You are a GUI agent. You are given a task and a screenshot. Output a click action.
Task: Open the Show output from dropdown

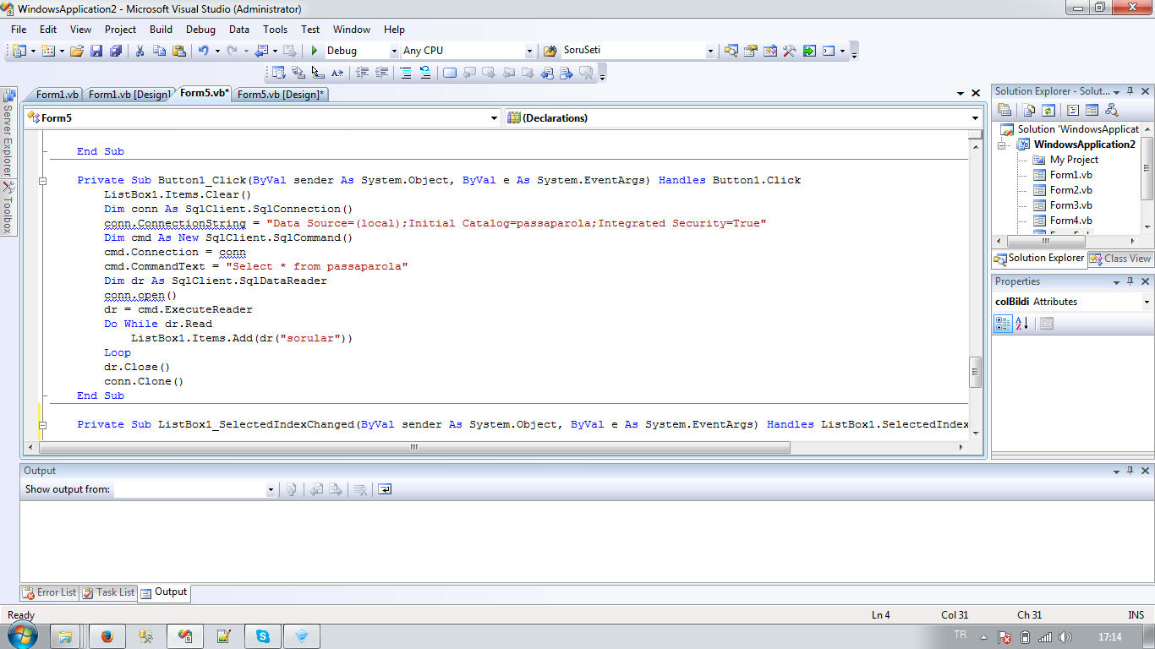(x=271, y=489)
